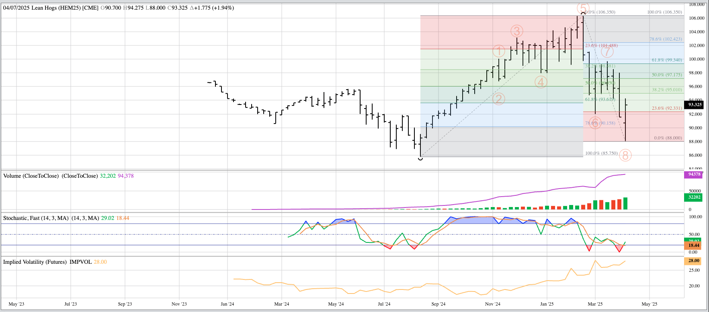Select the 100.0% (85.750) Fibonacci label
This screenshot has height=312, width=709.
[x=601, y=153]
